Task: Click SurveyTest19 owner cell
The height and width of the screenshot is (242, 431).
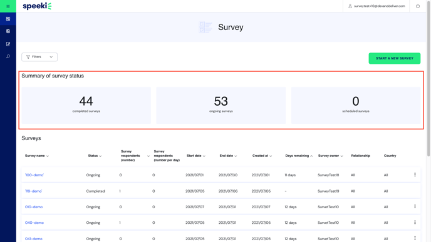Action: click(x=328, y=191)
